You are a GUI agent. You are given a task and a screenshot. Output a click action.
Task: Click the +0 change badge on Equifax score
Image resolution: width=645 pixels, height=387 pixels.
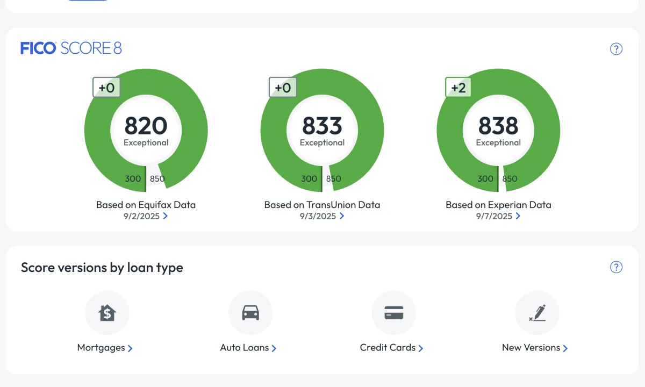(x=106, y=88)
